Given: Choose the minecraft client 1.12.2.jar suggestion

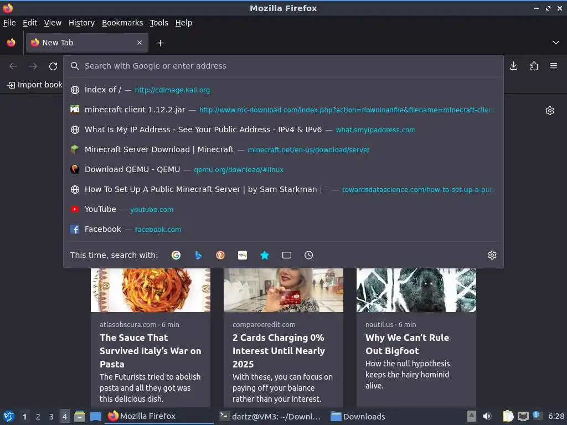Looking at the screenshot, I should [283, 110].
